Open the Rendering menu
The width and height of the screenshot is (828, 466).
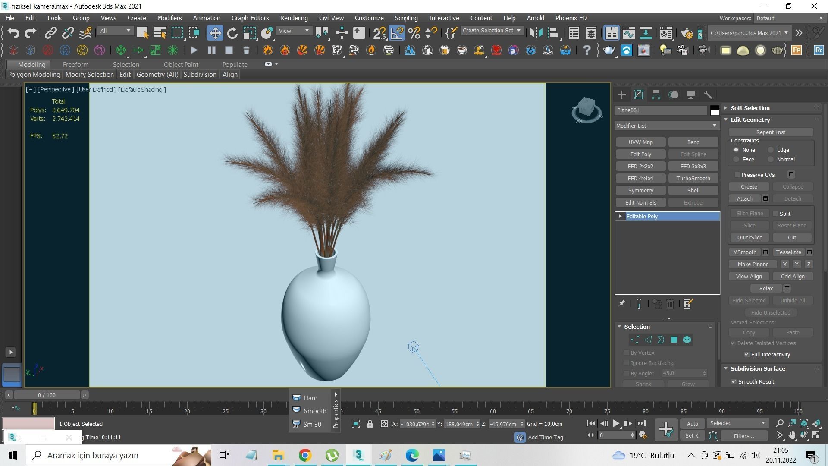click(x=294, y=18)
